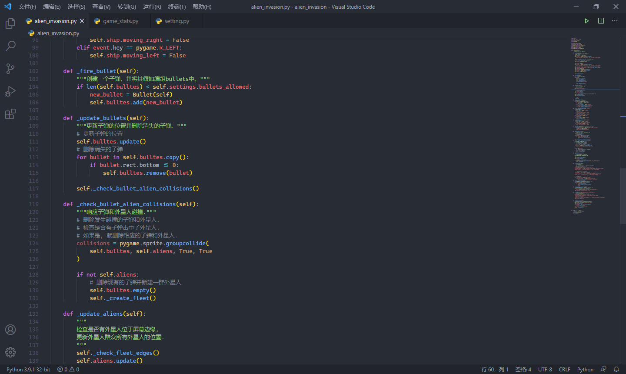Open 查看(V) menu
Screen dimensions: 626x374
(x=101, y=7)
